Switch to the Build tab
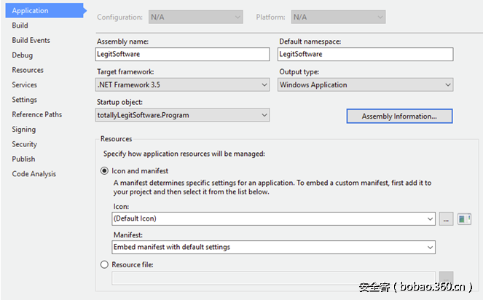This screenshot has height=300, width=483. (20, 25)
